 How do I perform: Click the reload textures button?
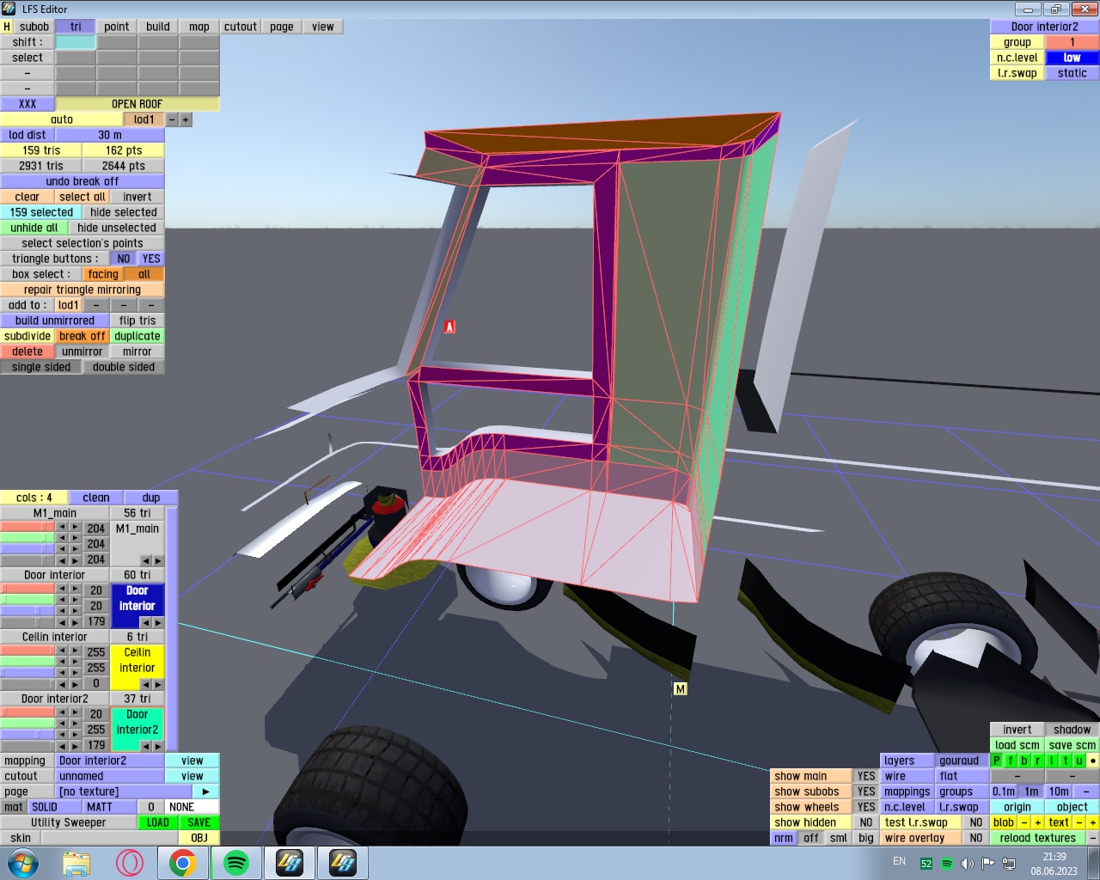tap(1038, 838)
